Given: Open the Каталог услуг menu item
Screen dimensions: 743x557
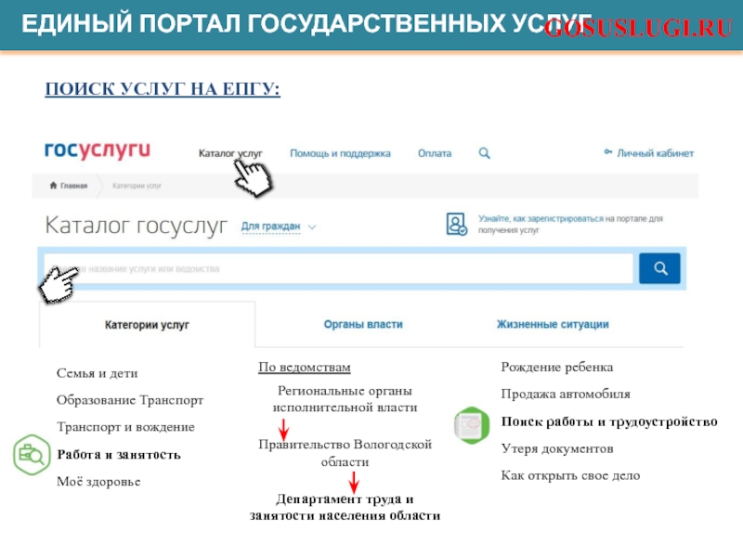Looking at the screenshot, I should 230,153.
